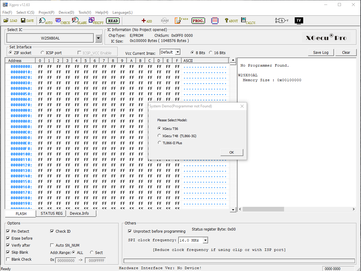The height and width of the screenshot is (271, 361).
Task: Click the LOAD file toolbar icon
Action: pos(10,21)
